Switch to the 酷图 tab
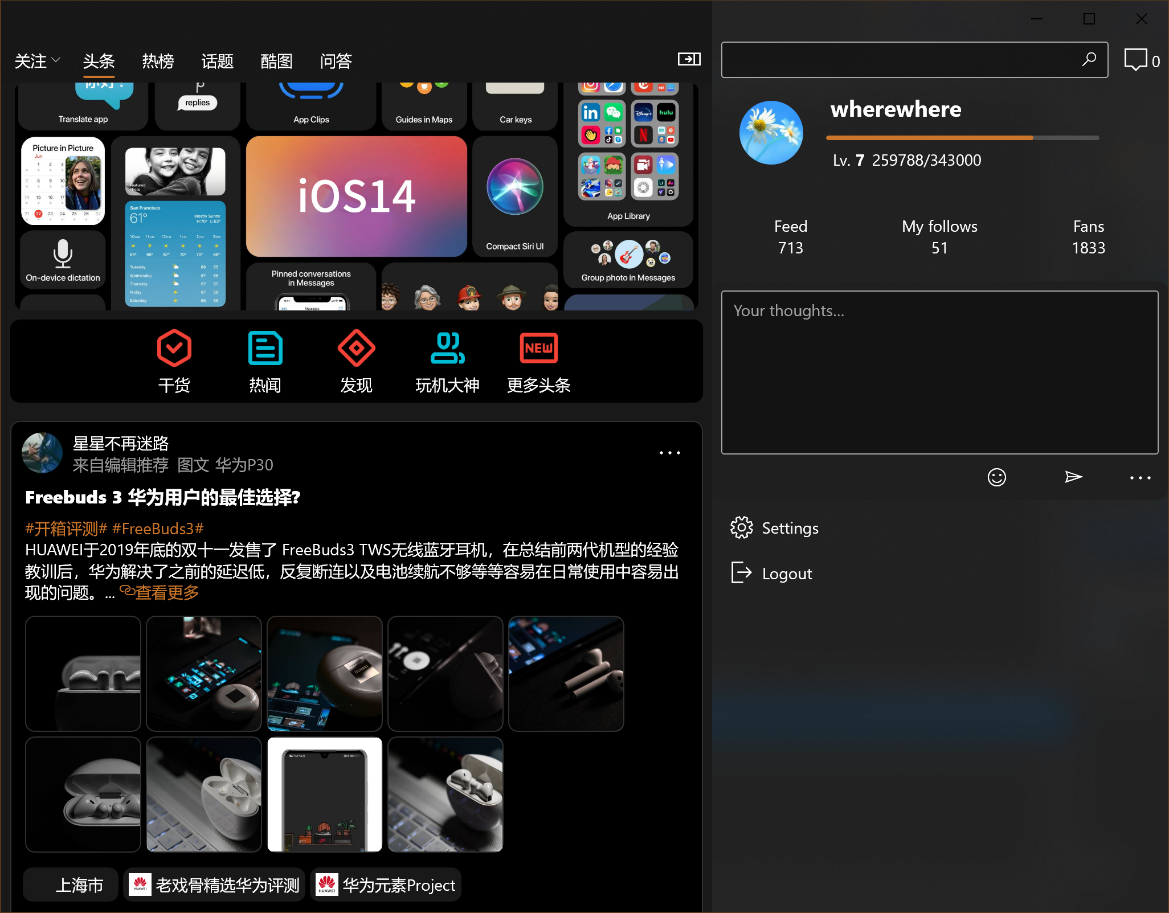Viewport: 1169px width, 913px height. tap(276, 61)
